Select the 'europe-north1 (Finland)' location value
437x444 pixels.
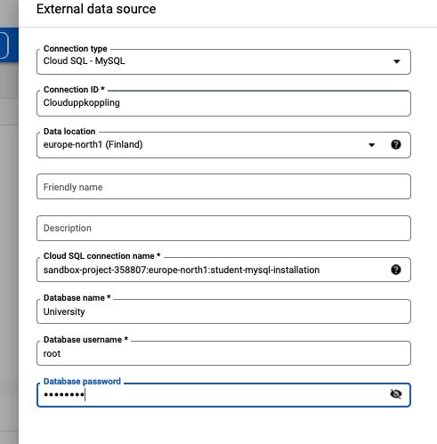coord(93,144)
